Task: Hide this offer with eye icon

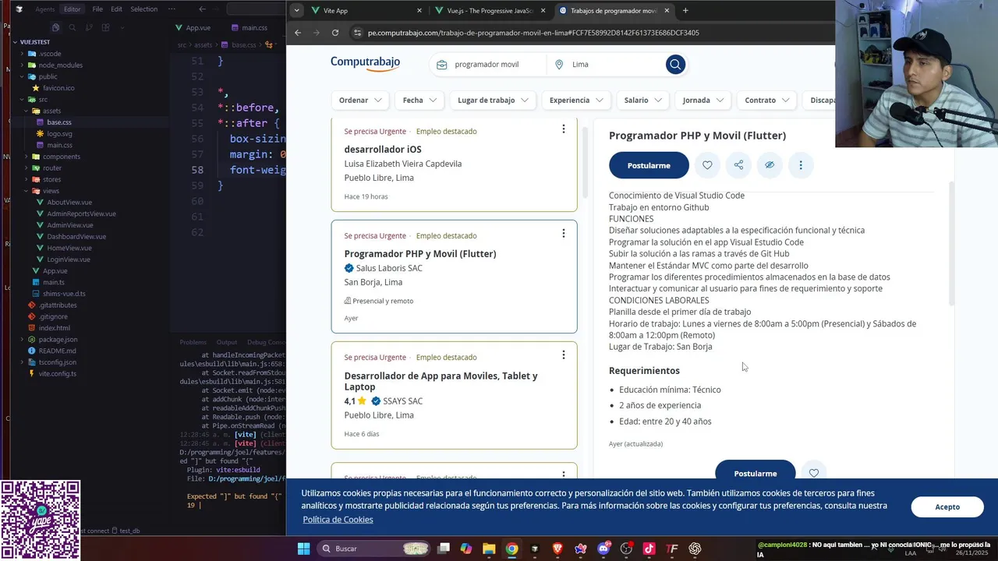Action: (x=770, y=165)
